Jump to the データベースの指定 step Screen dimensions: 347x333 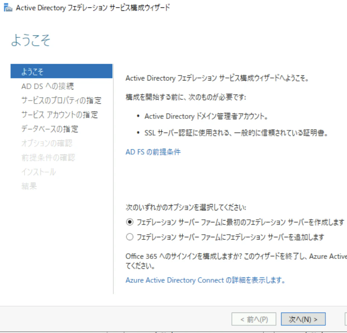pyautogui.click(x=50, y=129)
